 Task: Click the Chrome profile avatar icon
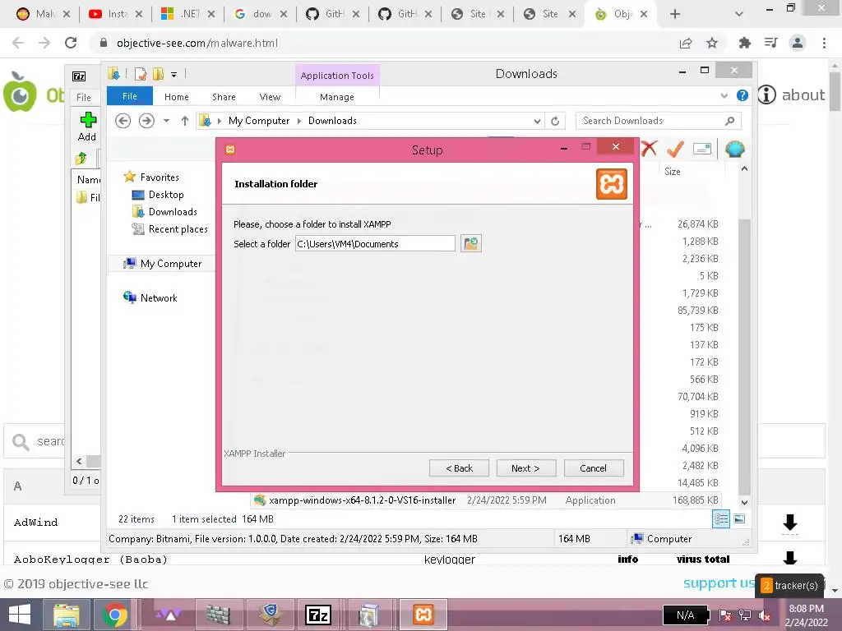pos(798,43)
